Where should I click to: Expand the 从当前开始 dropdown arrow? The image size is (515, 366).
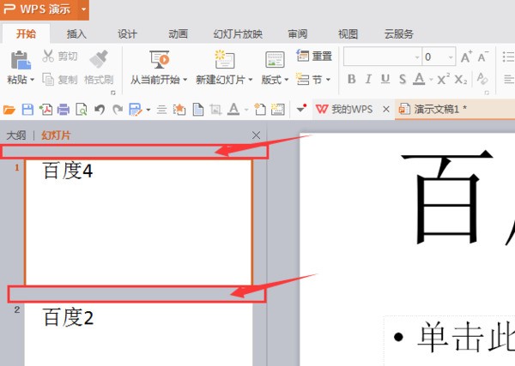185,80
